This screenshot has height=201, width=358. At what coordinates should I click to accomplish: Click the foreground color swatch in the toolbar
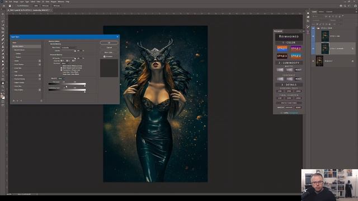pos(2,97)
